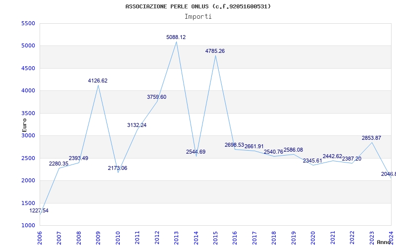Click x-axis year label 2008
This screenshot has height=247, width=396.
click(x=79, y=238)
